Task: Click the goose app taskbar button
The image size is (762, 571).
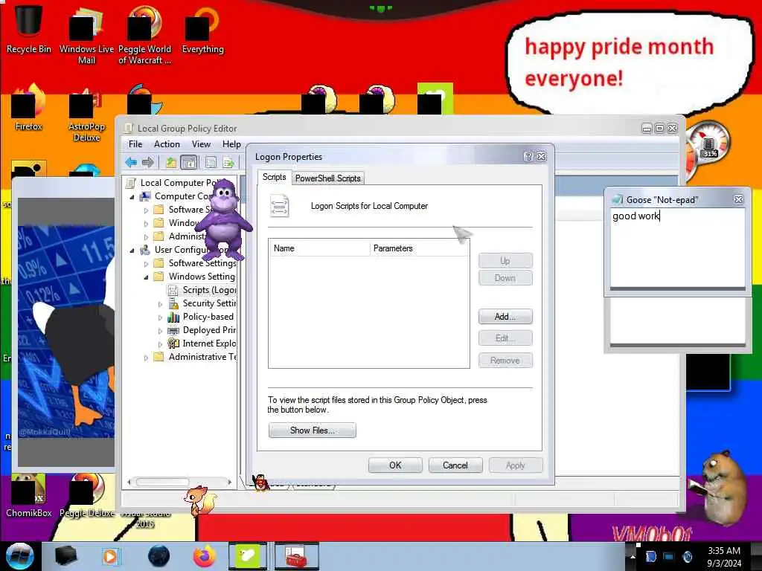Action: pos(248,556)
